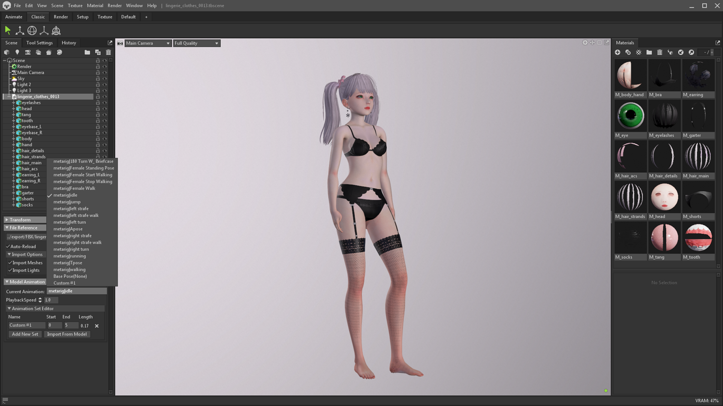The height and width of the screenshot is (406, 723).
Task: Toggle lock on the Render object
Action: pos(98,66)
